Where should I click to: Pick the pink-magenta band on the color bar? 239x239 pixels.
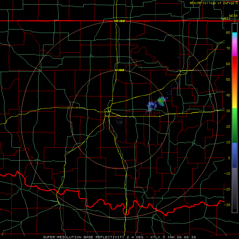coord(234,48)
